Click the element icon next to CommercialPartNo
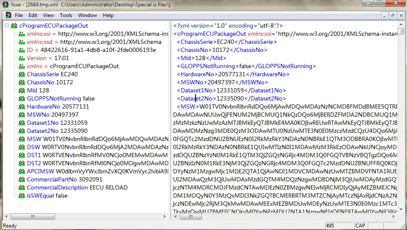This screenshot has height=230, width=407. tap(22, 179)
